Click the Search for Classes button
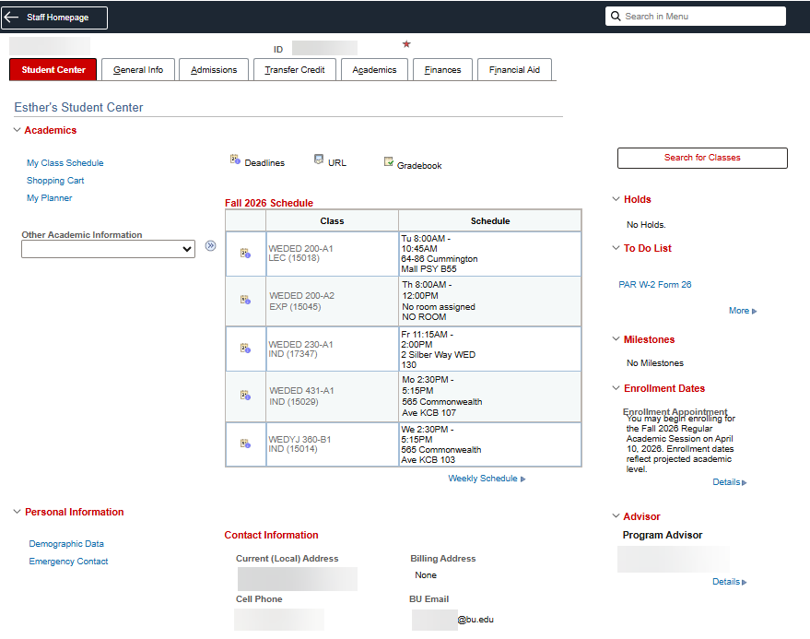 pos(702,158)
